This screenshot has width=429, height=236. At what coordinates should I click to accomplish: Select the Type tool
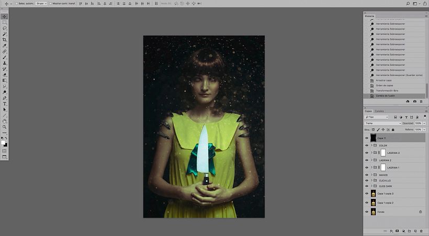coord(4,104)
